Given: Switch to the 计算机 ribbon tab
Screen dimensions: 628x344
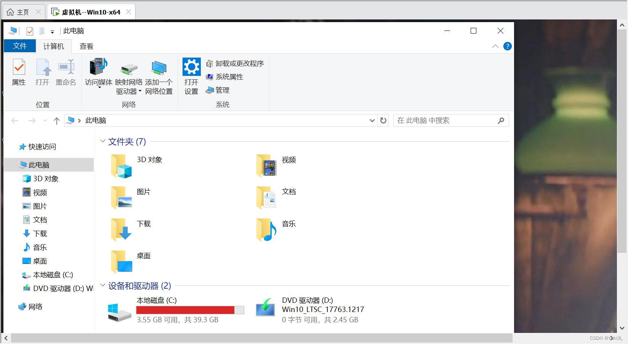Looking at the screenshot, I should click(54, 46).
